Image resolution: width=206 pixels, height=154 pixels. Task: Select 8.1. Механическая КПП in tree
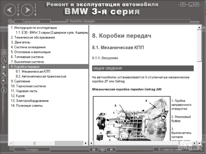coord(33,71)
